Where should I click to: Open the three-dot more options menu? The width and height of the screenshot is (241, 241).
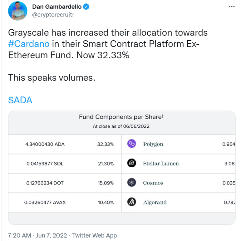click(232, 7)
